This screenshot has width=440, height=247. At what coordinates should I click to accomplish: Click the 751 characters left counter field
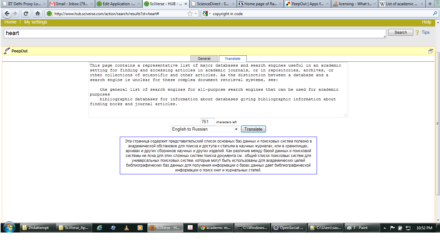click(x=207, y=122)
